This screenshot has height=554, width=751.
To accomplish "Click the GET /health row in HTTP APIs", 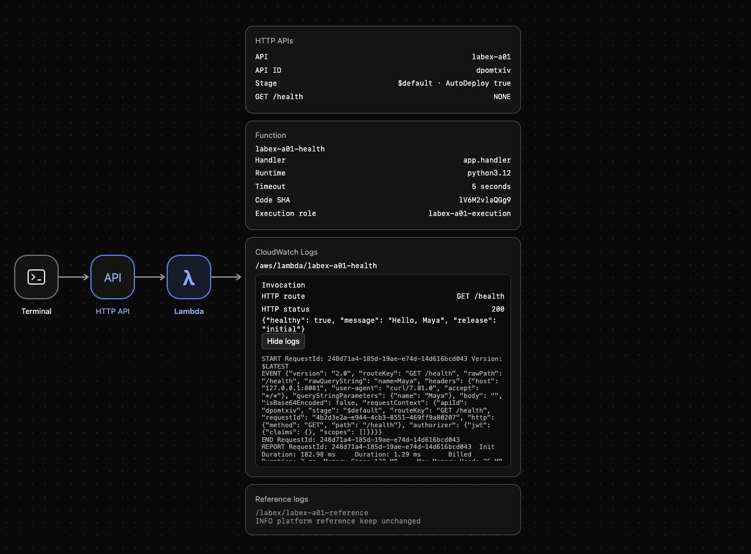I will pyautogui.click(x=383, y=97).
